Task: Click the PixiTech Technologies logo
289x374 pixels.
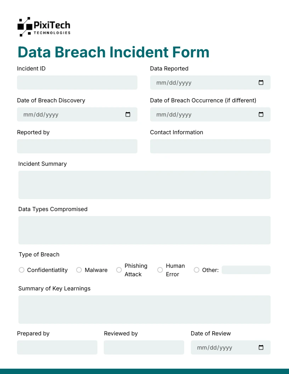Action: [44, 27]
